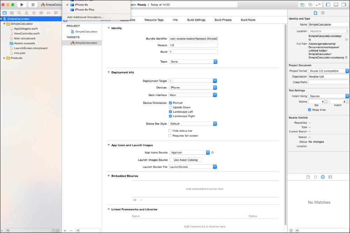Viewport: 350px width, 233px height.
Task: Switch to the Info tab
Action: (x=175, y=20)
